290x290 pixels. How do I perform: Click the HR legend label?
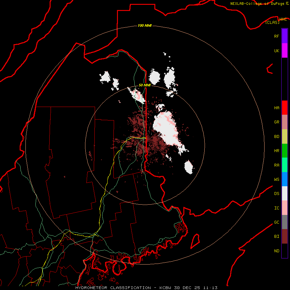[276, 151]
